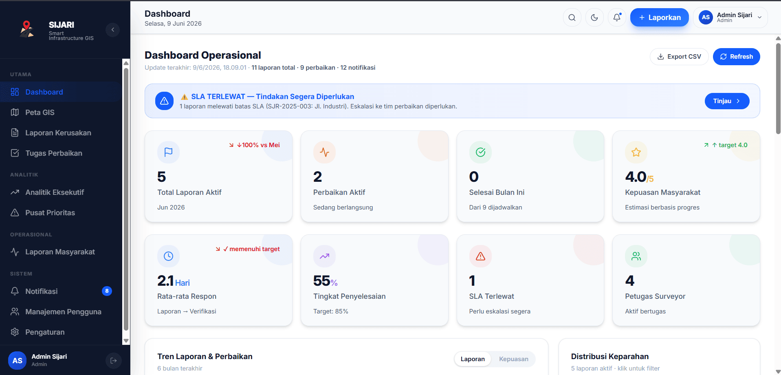Click the logout icon beside Admin Sijari

[114, 360]
